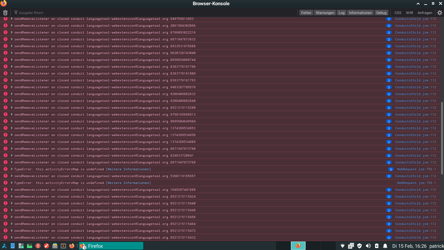Expand the row ending 9483287789576
The image size is (444, 250).
12,87
